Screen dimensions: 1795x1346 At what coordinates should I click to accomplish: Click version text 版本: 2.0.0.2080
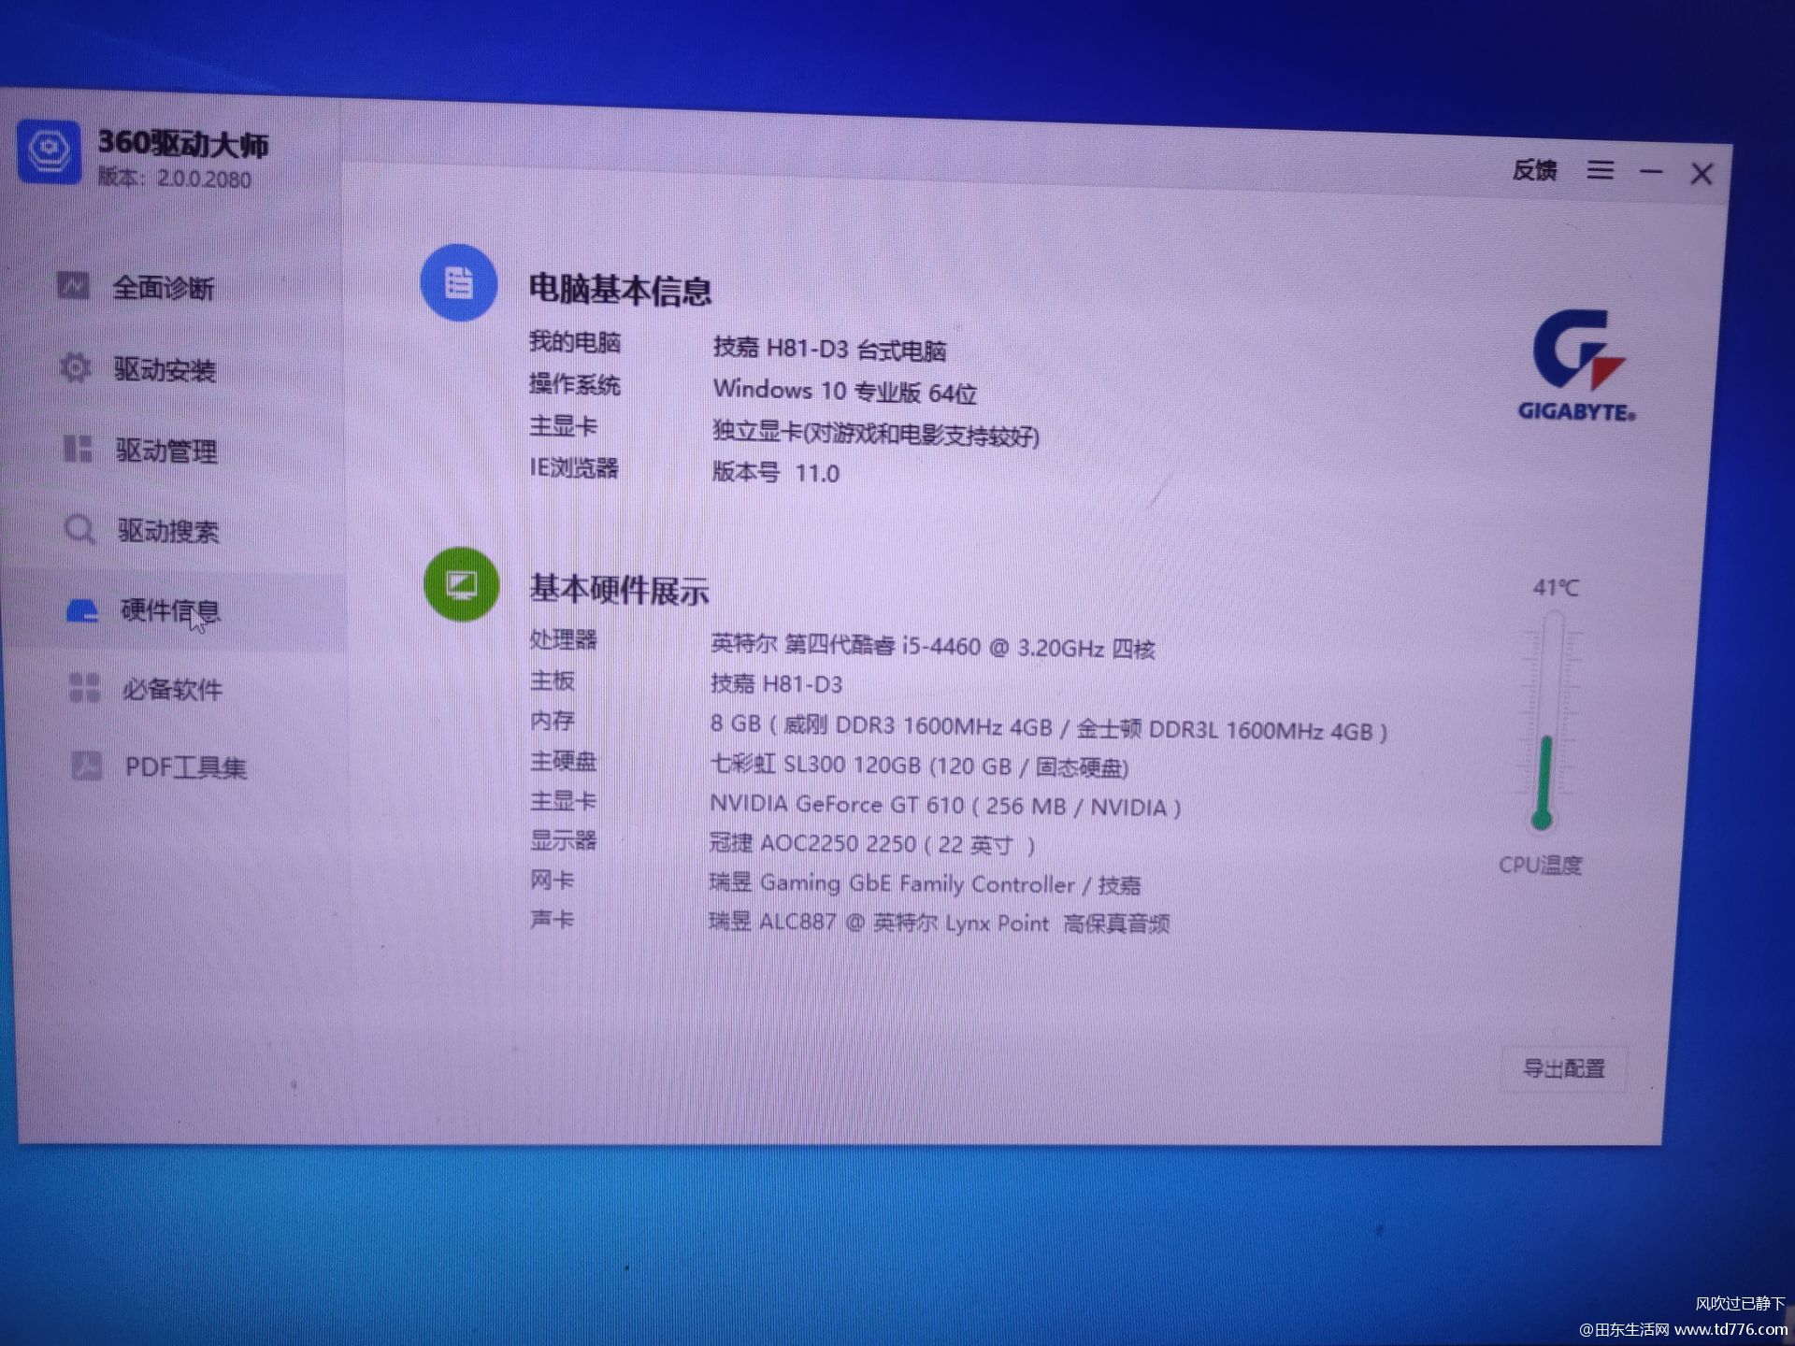tap(174, 179)
